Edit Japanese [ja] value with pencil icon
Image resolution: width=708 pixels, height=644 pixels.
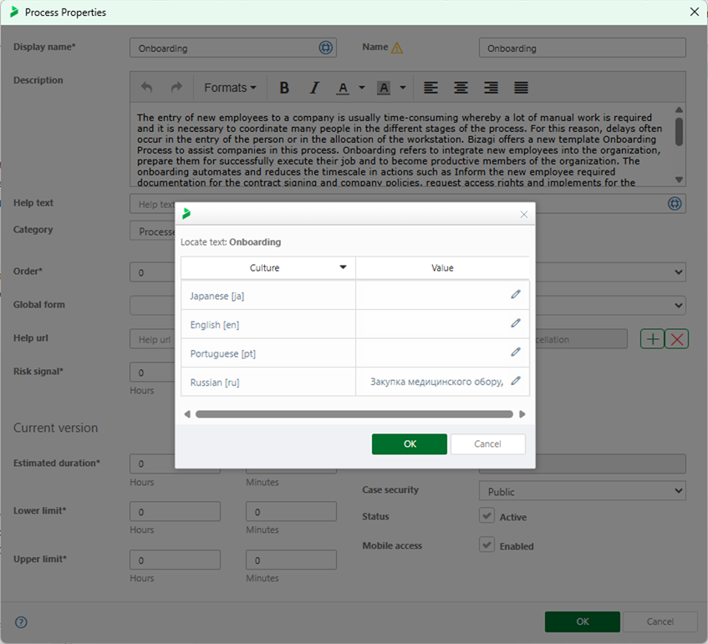[516, 295]
